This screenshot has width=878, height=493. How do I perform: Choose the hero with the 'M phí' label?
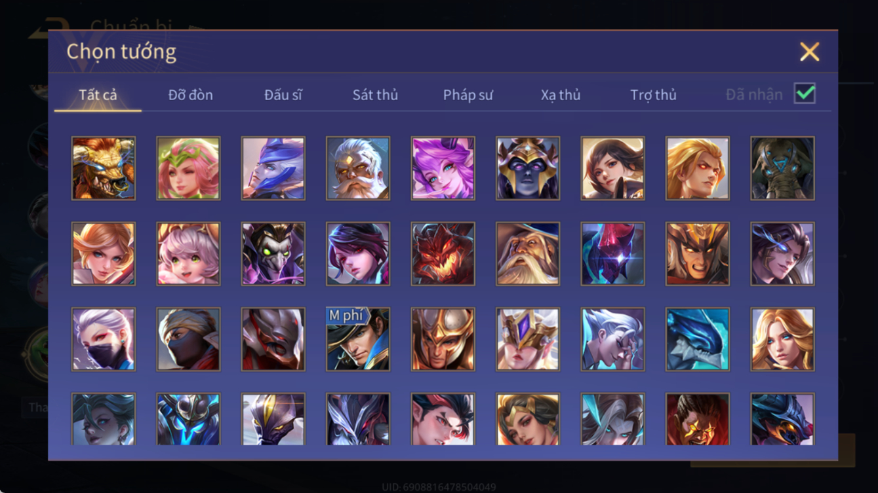coord(358,340)
